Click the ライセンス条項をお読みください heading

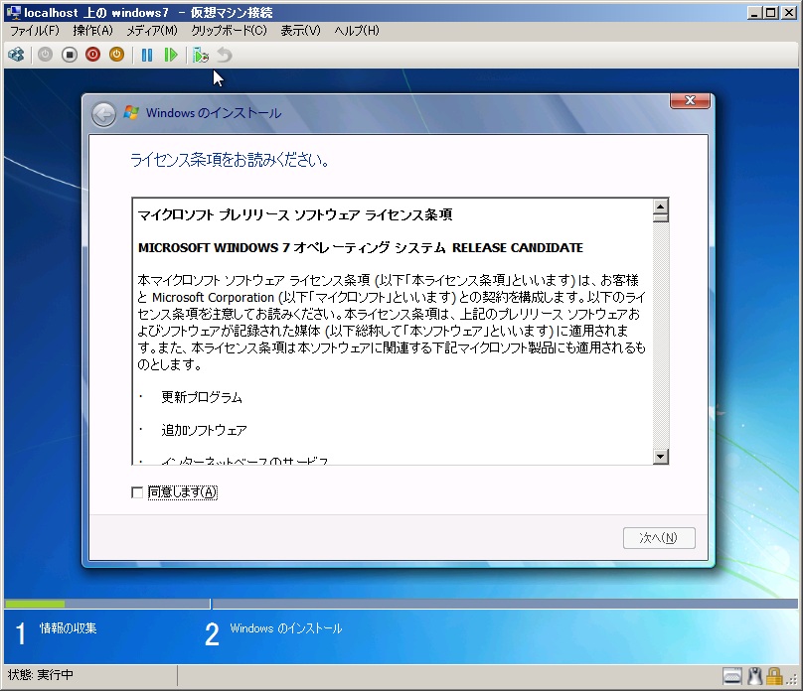[230, 160]
